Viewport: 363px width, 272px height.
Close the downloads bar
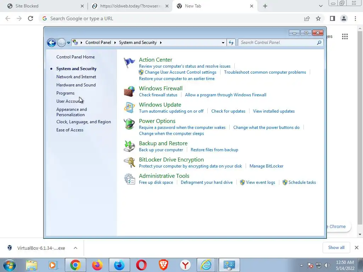click(357, 248)
